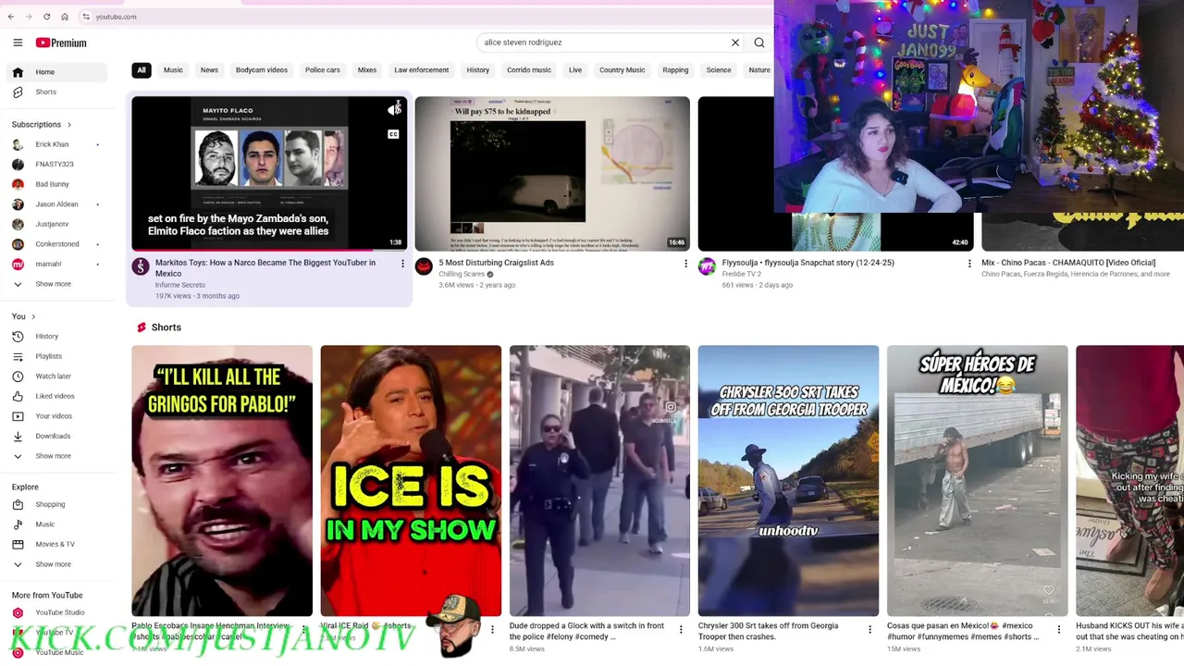Select the Bodycam videos filter chip
The width and height of the screenshot is (1184, 666).
coord(262,70)
